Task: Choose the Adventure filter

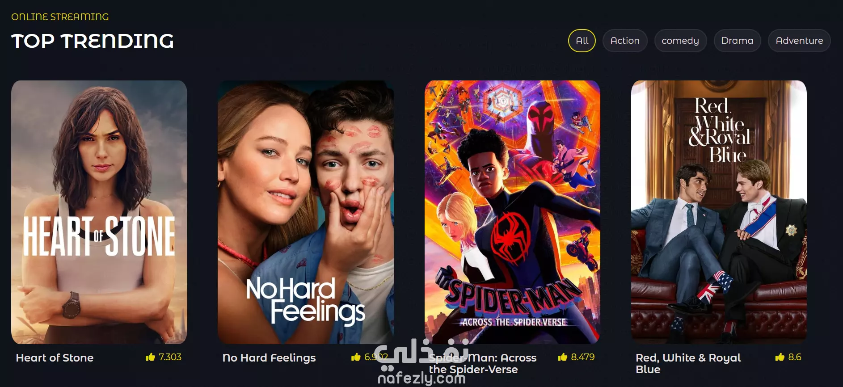Action: point(799,41)
